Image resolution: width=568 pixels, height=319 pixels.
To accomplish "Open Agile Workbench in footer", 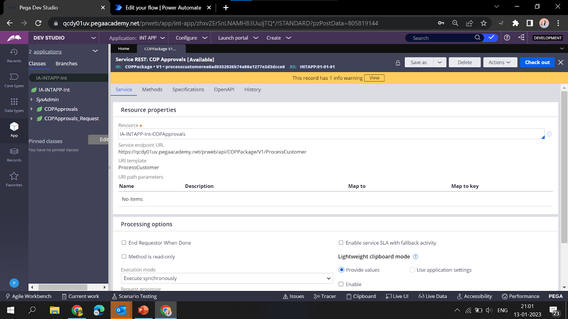I will point(28,296).
